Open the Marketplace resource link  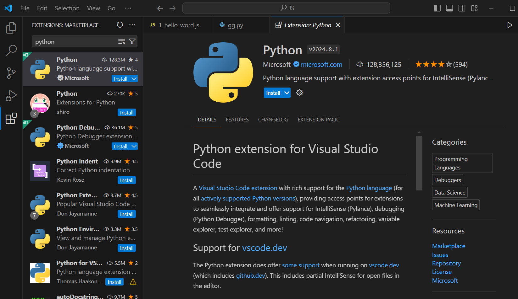(x=448, y=246)
